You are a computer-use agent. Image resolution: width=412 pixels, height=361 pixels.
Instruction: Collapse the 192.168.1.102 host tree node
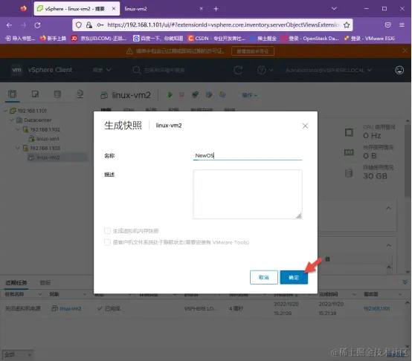click(x=18, y=129)
